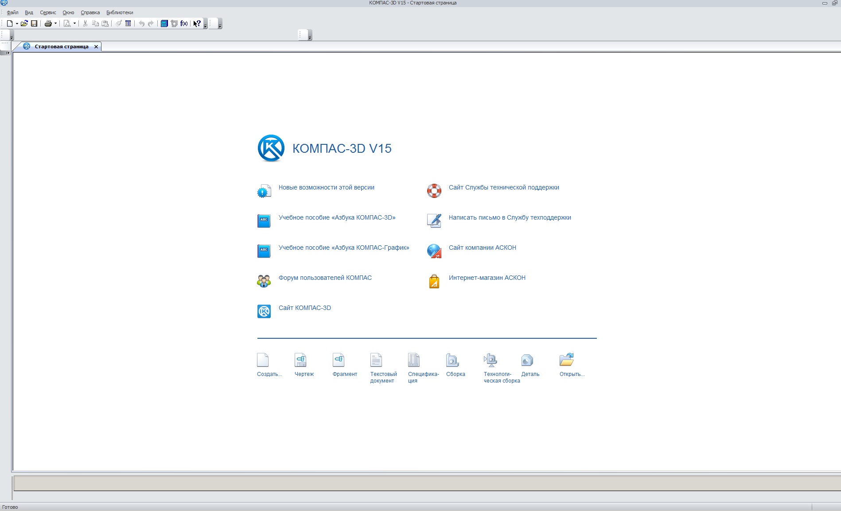
Task: Open the Справка menu
Action: (90, 12)
